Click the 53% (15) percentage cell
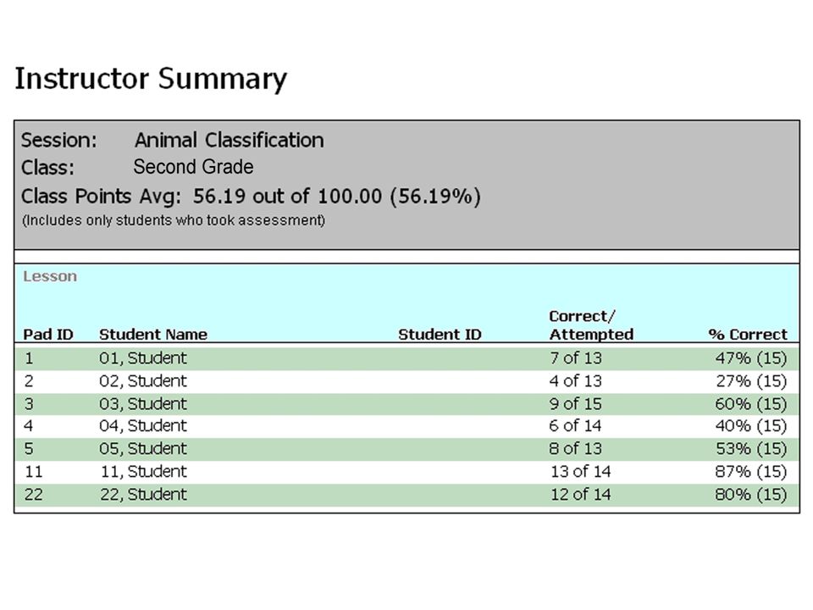813x610 pixels. pos(751,449)
